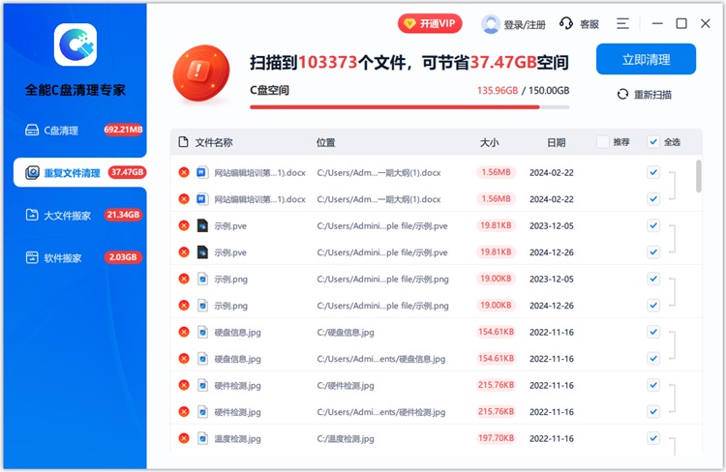Open 客服 customer support

tap(579, 23)
